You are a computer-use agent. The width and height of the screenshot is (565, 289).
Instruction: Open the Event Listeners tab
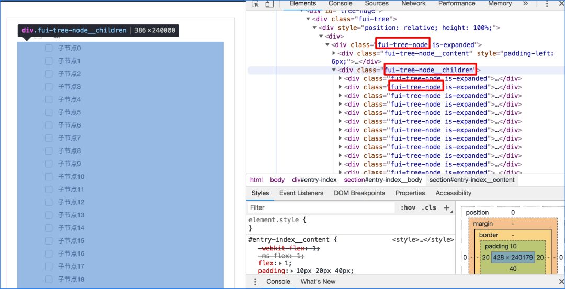(x=301, y=193)
